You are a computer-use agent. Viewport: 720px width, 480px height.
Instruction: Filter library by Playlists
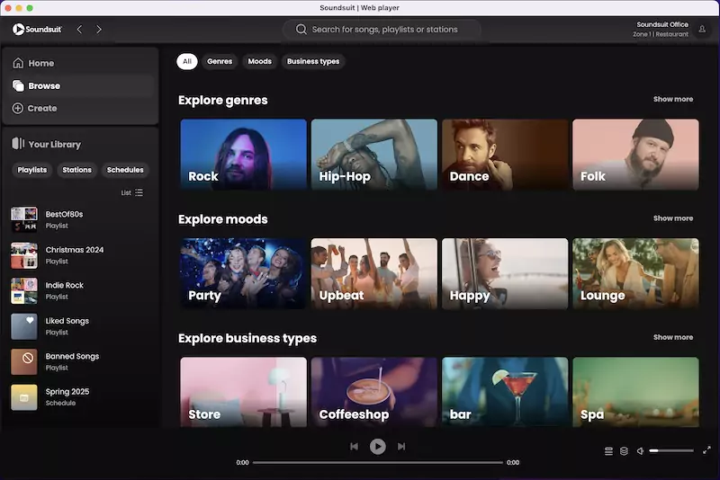click(32, 170)
